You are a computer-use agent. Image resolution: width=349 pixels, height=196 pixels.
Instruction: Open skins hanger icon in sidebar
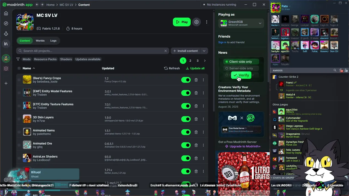tap(6, 34)
